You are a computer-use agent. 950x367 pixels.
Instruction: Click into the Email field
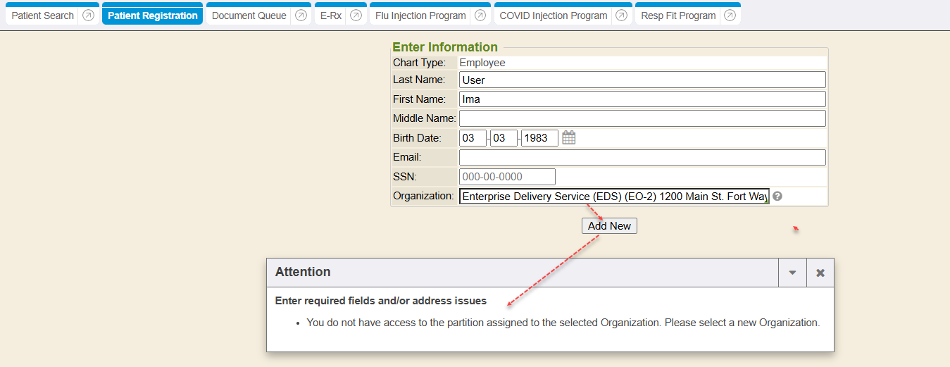[642, 157]
